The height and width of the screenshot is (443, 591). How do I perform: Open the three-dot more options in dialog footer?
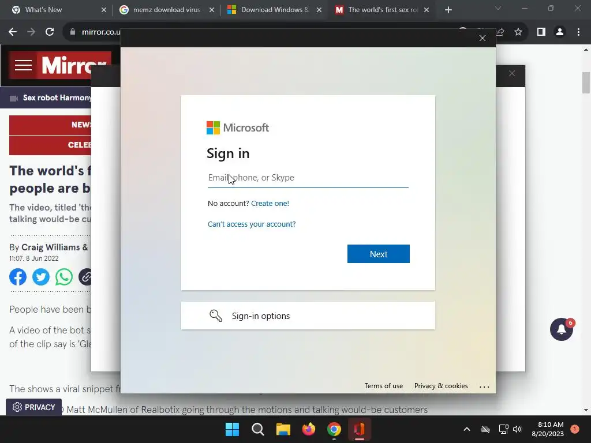484,386
